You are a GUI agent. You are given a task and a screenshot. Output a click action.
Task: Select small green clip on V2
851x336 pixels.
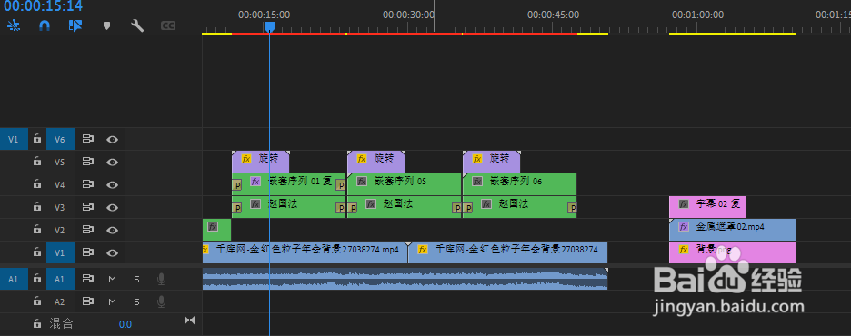click(216, 230)
